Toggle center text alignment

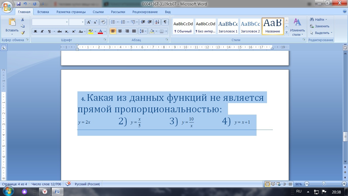(120, 31)
